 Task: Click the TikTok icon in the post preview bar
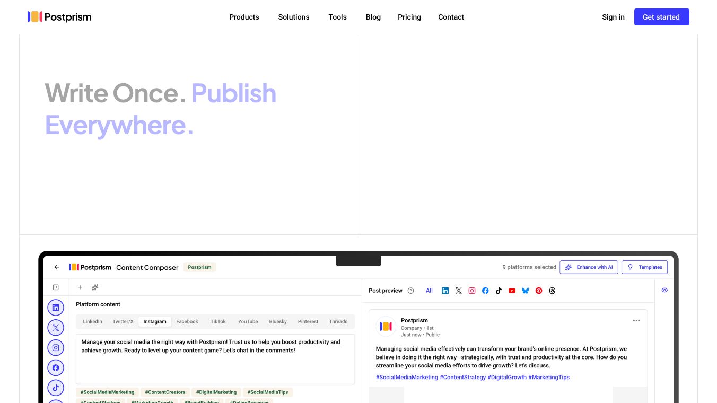pyautogui.click(x=499, y=291)
